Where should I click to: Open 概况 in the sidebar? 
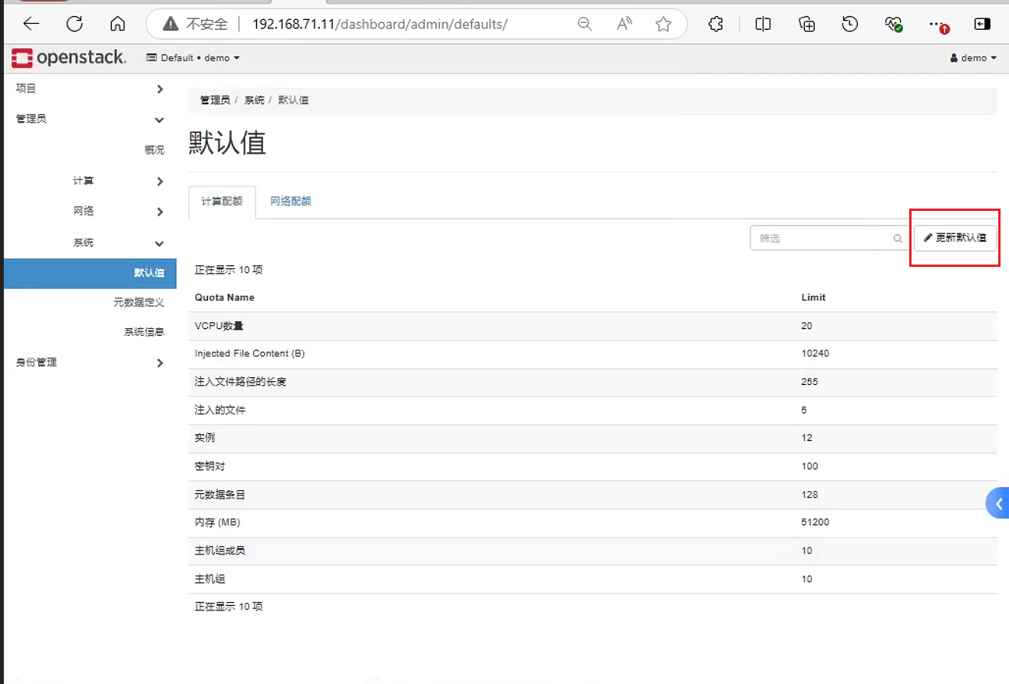pyautogui.click(x=154, y=150)
